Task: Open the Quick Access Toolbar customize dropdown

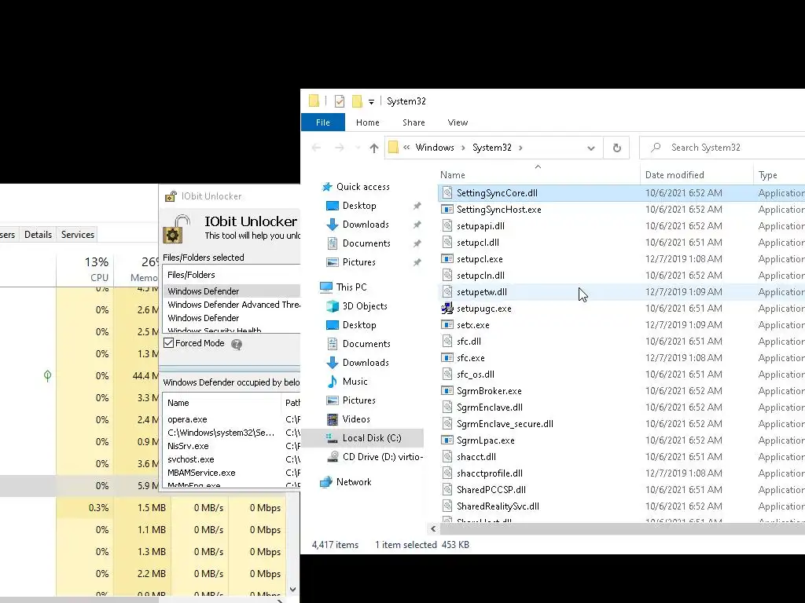Action: [371, 101]
